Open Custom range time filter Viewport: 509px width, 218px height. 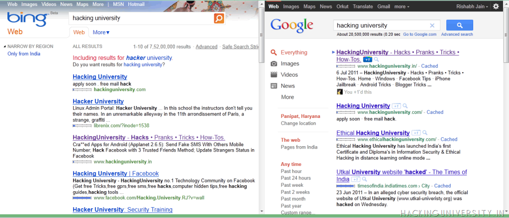point(298,213)
